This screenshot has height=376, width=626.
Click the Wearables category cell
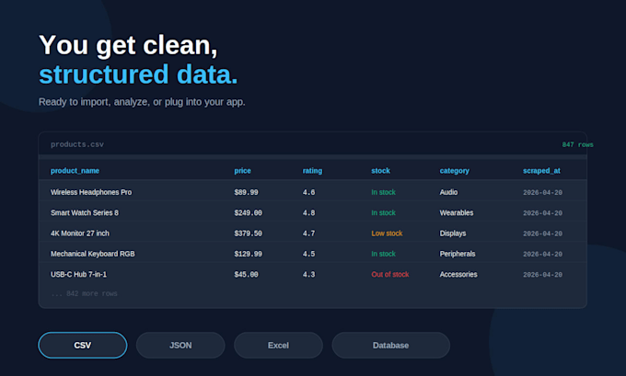click(x=457, y=213)
